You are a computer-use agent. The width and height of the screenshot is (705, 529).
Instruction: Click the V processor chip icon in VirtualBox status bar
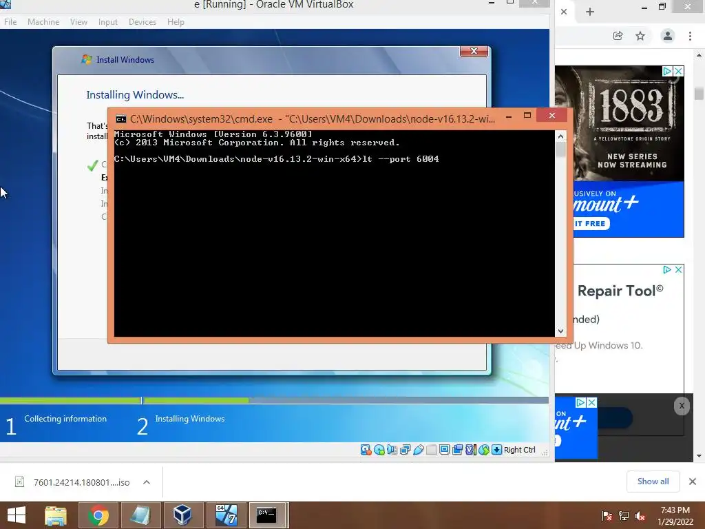tap(470, 450)
